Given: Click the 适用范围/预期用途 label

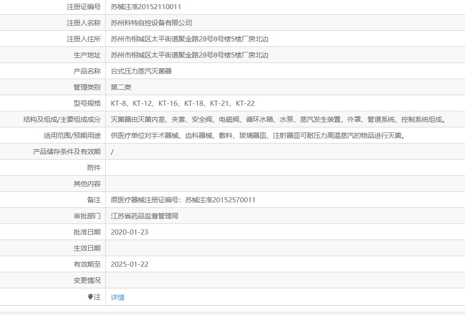Looking at the screenshot, I should pyautogui.click(x=72, y=136).
